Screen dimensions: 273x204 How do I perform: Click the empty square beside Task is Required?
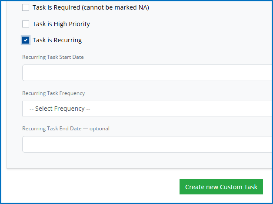click(26, 7)
